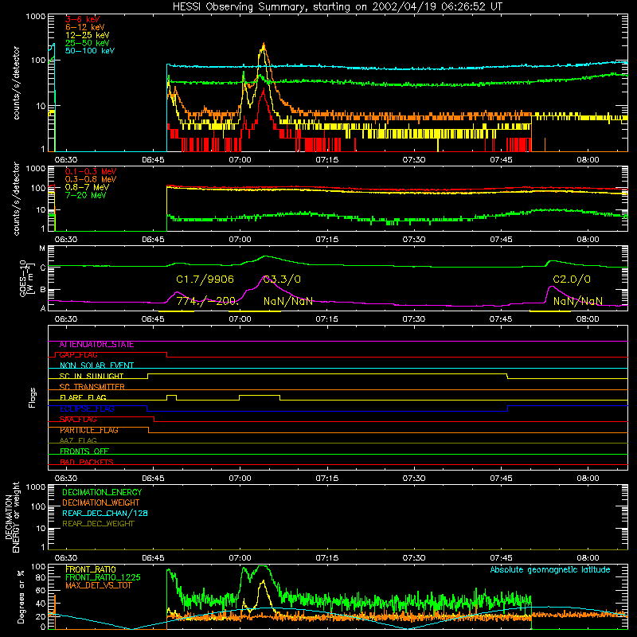The height and width of the screenshot is (637, 637).
Task: Click the Absolute geomagnetic latitude label
Action: pyautogui.click(x=550, y=570)
